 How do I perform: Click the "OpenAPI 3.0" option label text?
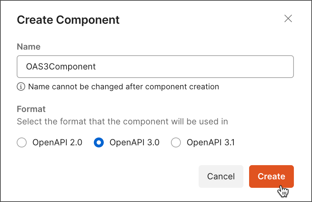coord(134,143)
